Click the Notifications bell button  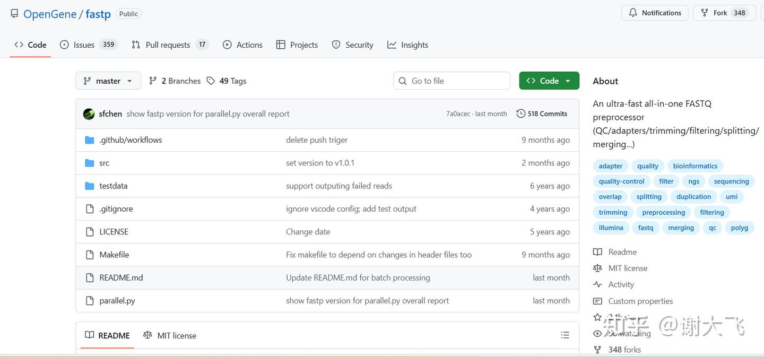(655, 13)
